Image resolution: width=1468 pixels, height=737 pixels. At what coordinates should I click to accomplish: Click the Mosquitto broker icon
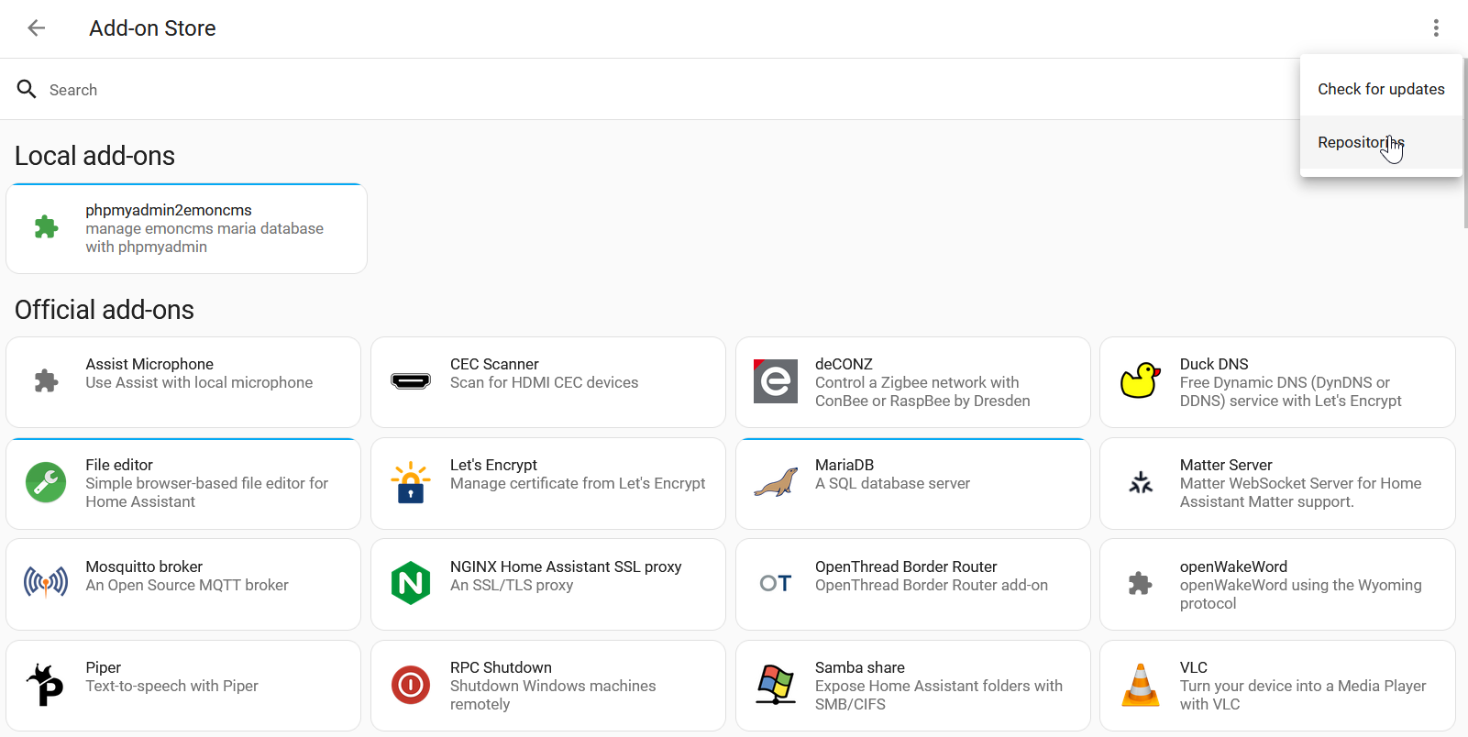click(46, 583)
